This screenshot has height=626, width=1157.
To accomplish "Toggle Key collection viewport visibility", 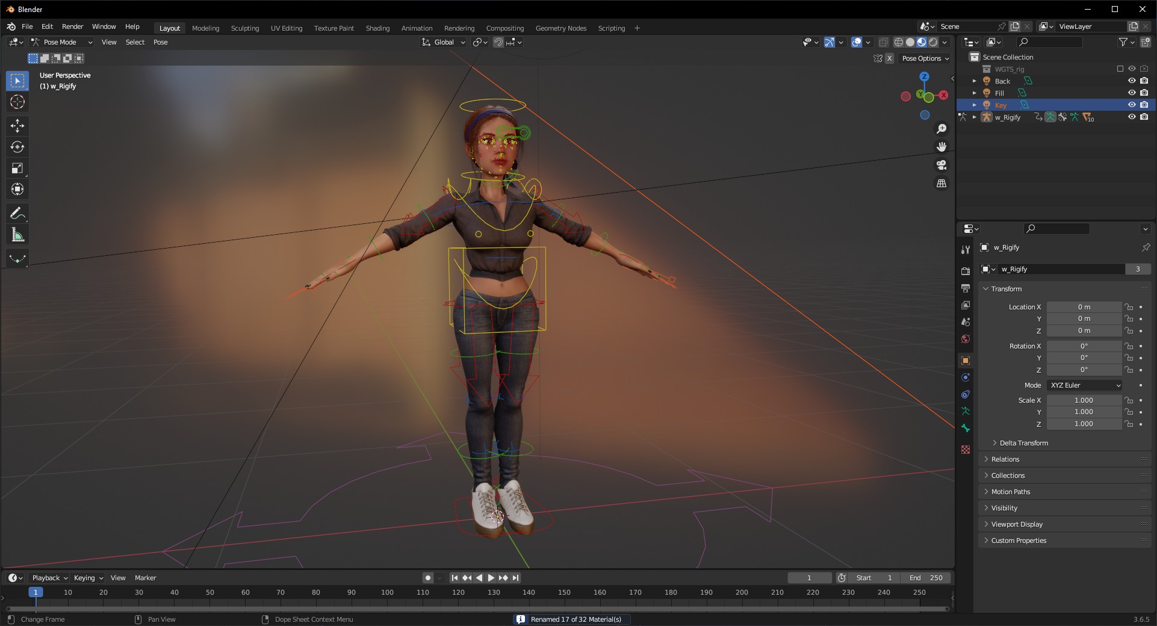I will tap(1132, 105).
